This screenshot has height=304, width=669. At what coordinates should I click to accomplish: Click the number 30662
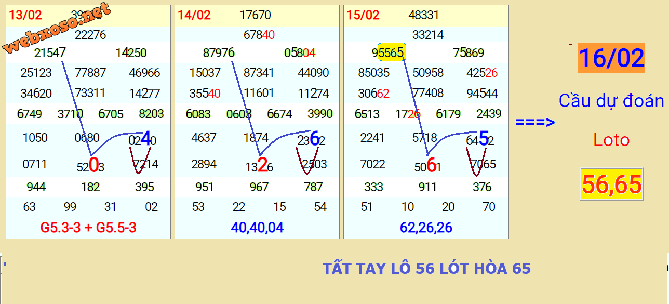(x=374, y=94)
